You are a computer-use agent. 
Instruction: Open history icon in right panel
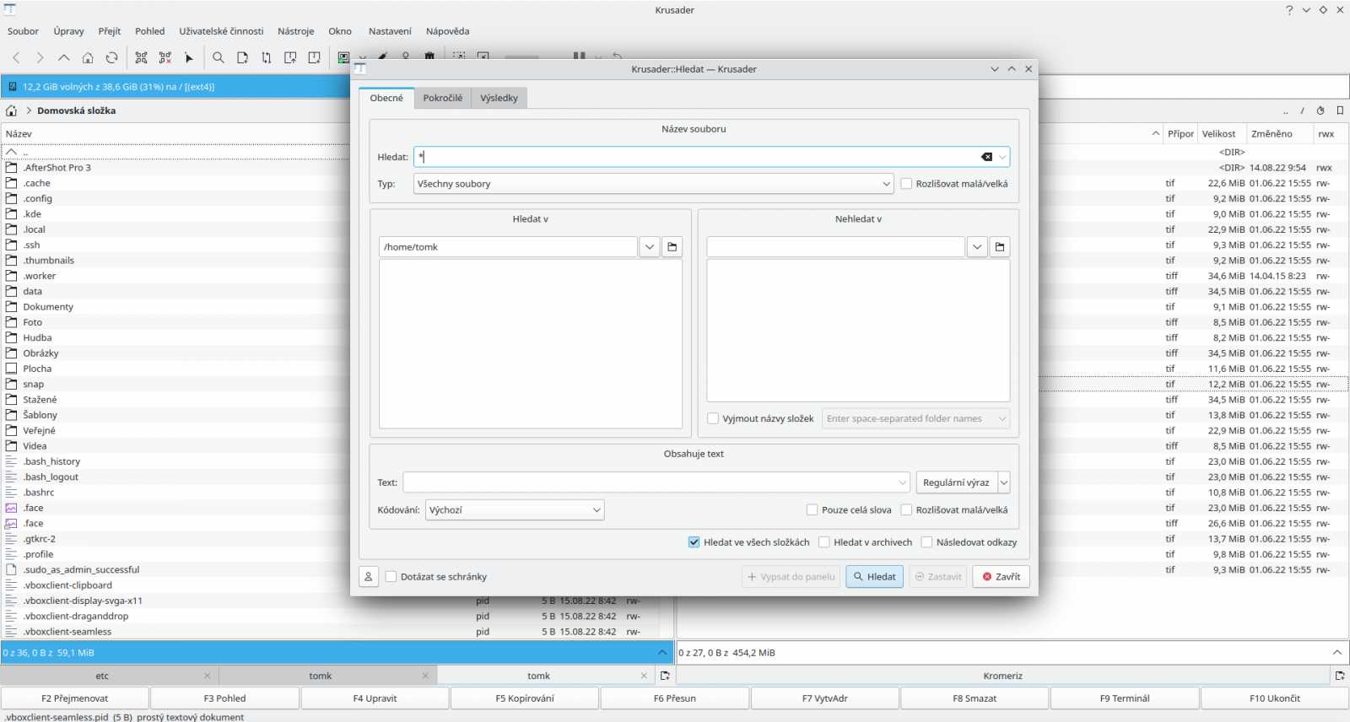[x=1320, y=110]
